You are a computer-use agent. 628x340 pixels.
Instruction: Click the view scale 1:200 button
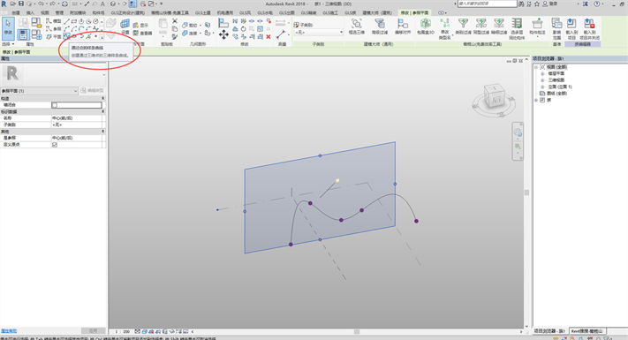click(x=123, y=331)
